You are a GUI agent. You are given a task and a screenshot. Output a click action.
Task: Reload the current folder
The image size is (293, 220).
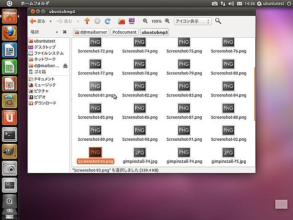(x=107, y=21)
